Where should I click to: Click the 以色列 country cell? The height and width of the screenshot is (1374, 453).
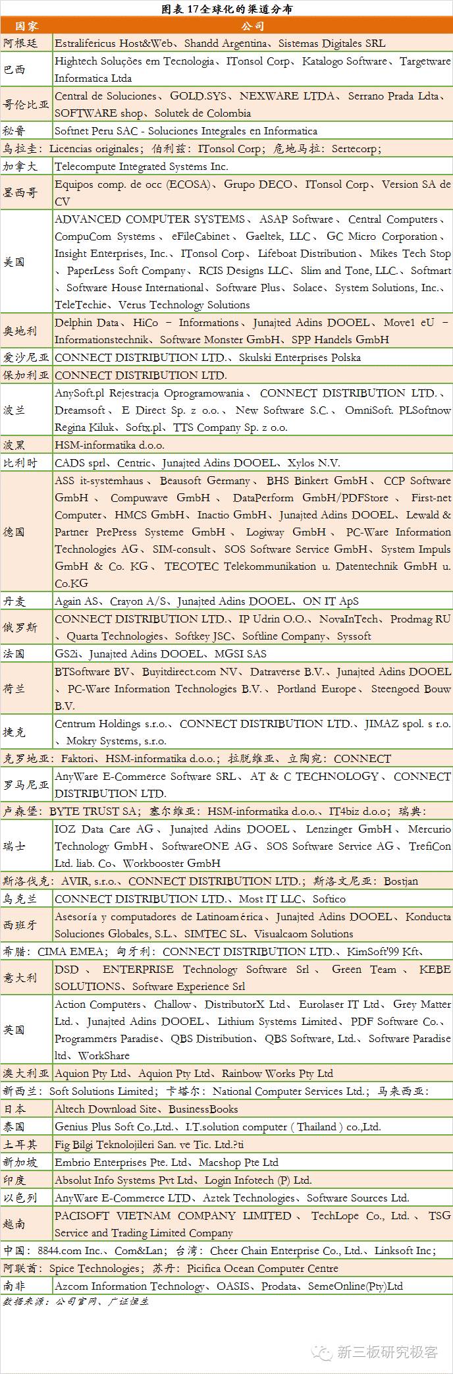click(26, 1197)
